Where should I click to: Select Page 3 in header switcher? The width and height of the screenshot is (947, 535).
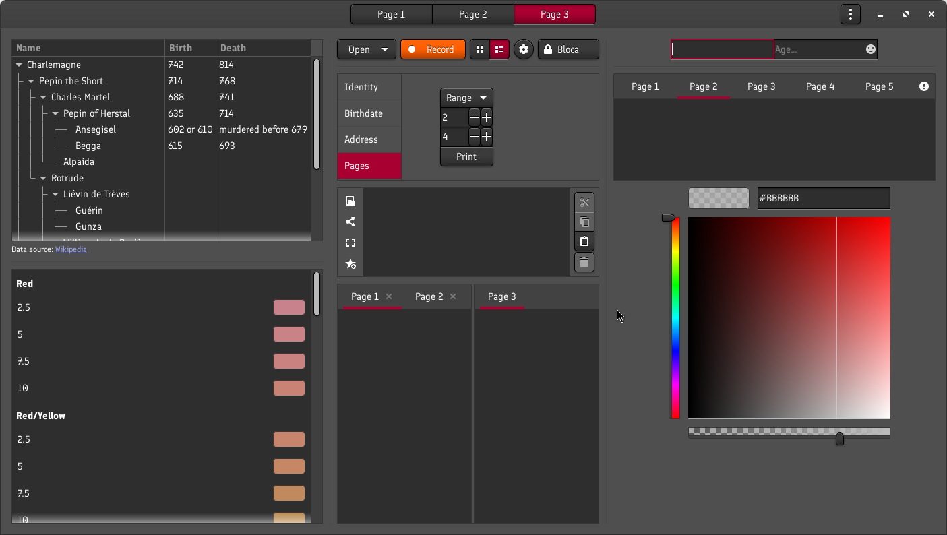pos(555,14)
